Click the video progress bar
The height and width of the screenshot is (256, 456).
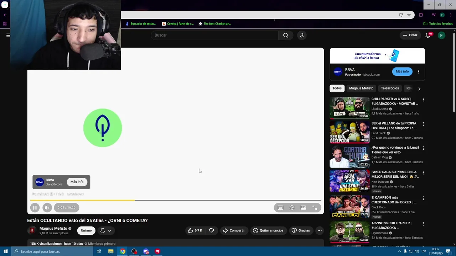(x=176, y=200)
